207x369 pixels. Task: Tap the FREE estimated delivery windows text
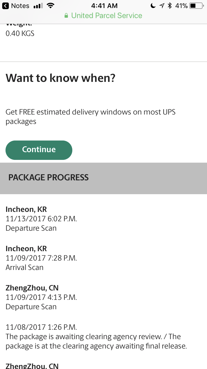point(91,117)
